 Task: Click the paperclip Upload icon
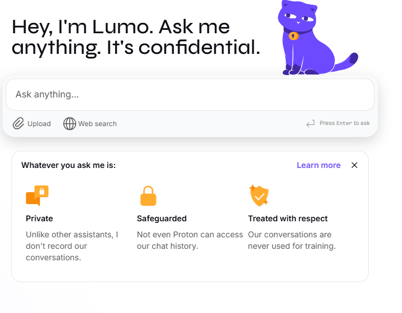(18, 123)
